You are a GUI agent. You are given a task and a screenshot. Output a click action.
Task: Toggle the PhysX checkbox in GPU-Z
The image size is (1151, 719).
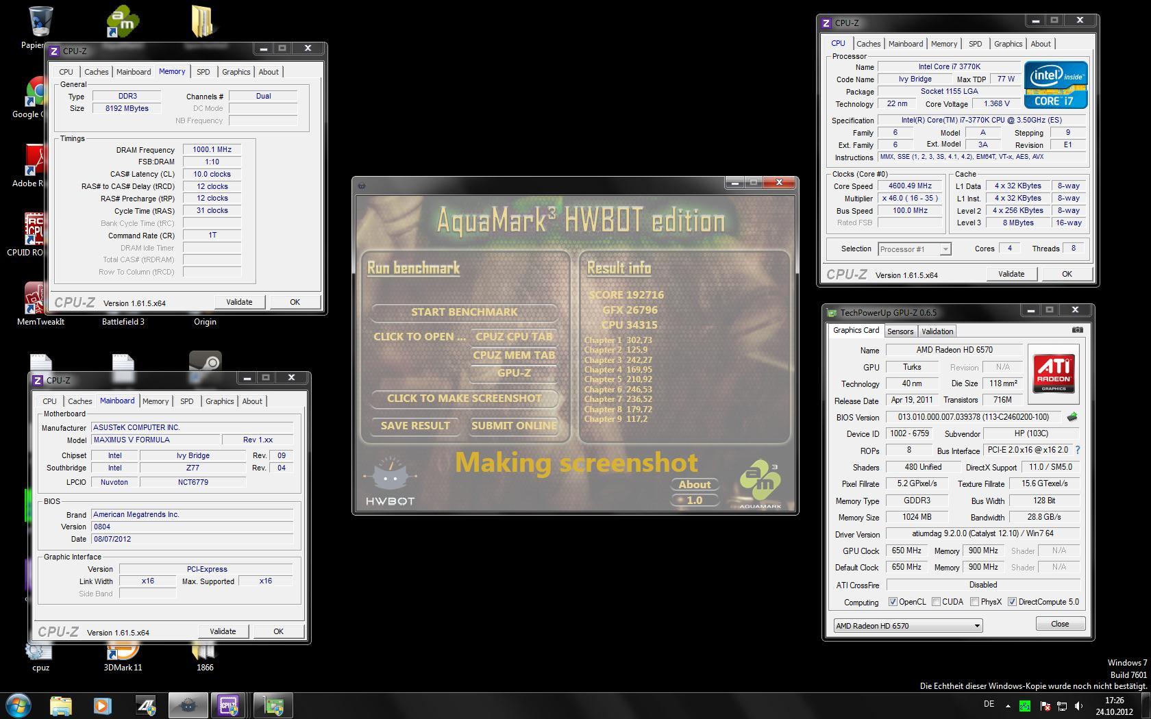974,602
